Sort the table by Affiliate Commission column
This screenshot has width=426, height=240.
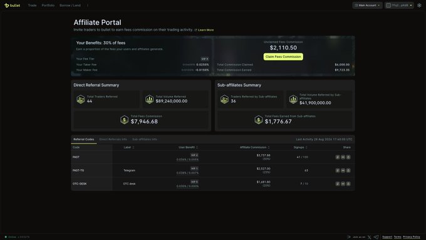pos(254,147)
